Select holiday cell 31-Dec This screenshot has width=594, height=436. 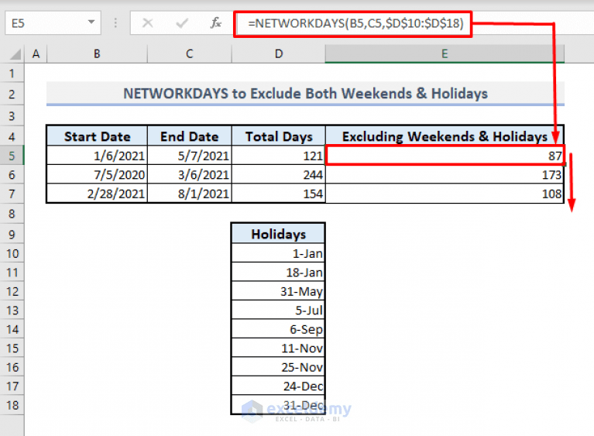(x=279, y=405)
